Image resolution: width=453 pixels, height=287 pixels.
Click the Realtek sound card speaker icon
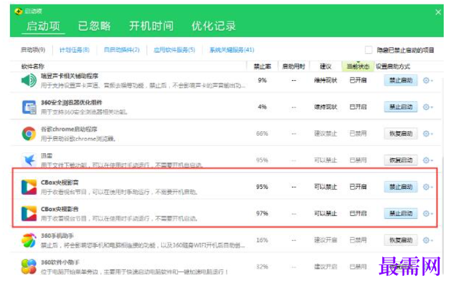point(29,80)
